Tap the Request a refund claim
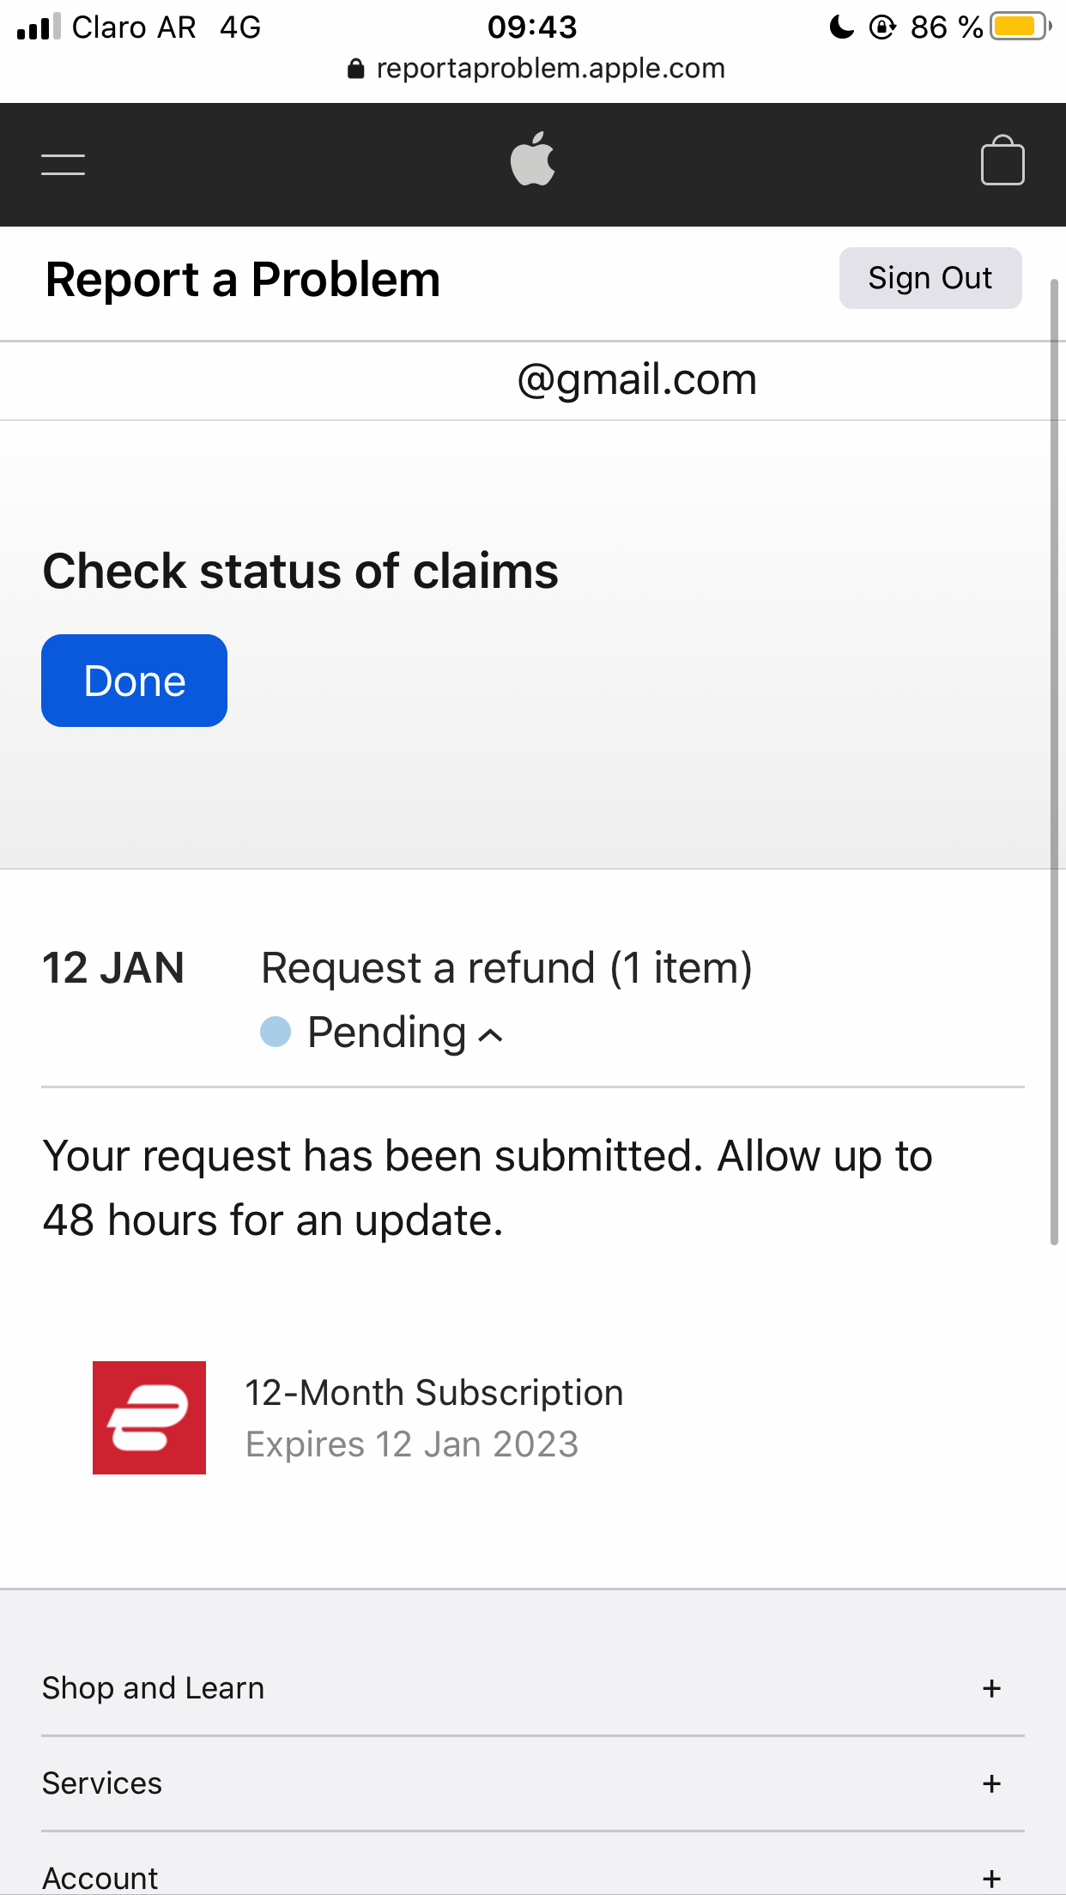This screenshot has width=1066, height=1895. pos(506,968)
